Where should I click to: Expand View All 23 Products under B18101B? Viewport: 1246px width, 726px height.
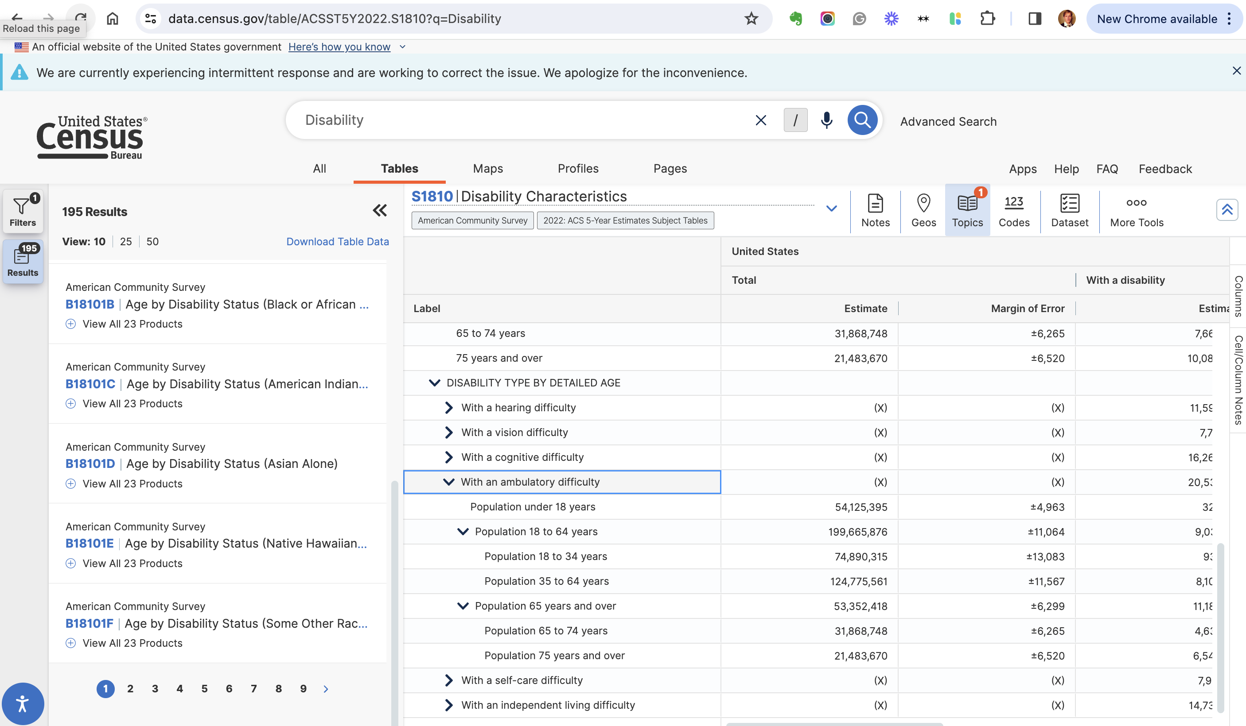point(124,324)
